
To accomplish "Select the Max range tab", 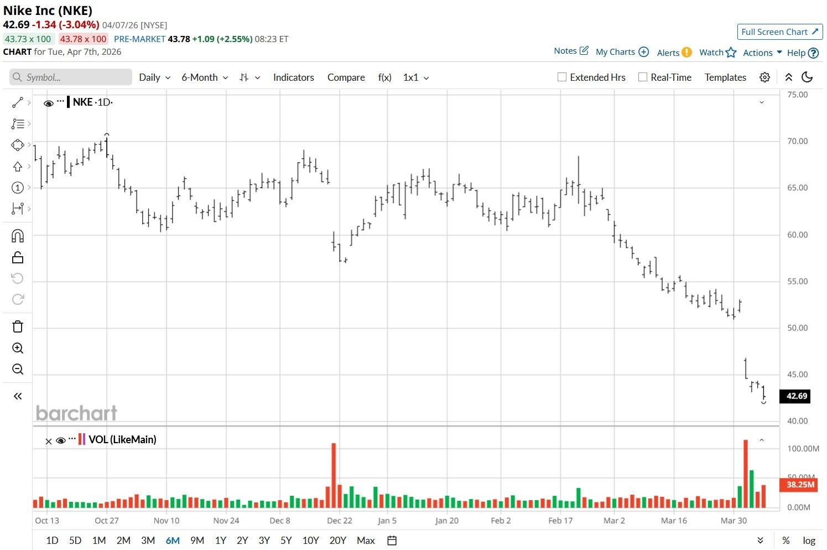I will tap(366, 541).
